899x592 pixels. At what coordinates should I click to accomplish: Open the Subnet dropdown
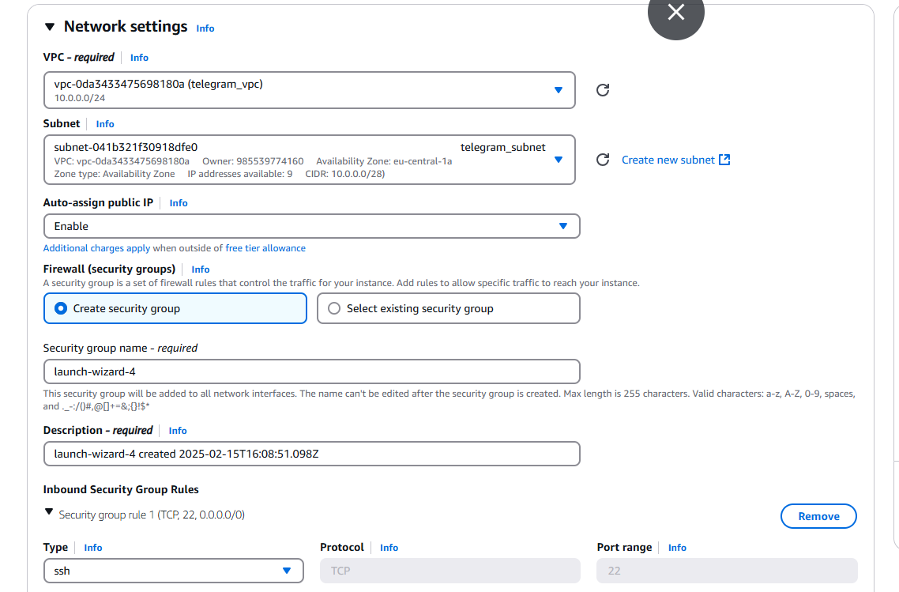[310, 160]
